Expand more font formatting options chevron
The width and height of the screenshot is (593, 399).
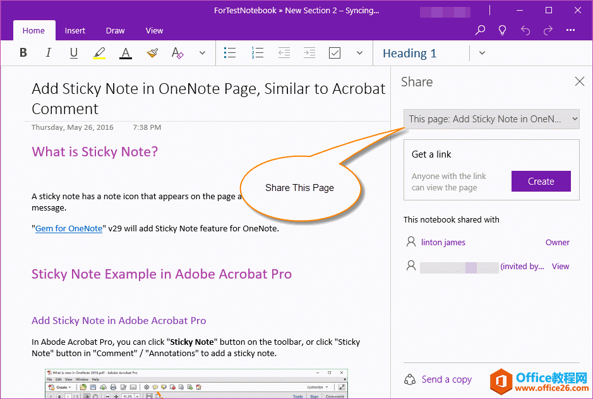tap(202, 53)
